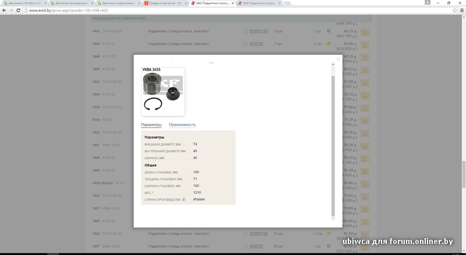
Task: Click yellow availability marker in 81,59 р. row
Action: coord(329,233)
